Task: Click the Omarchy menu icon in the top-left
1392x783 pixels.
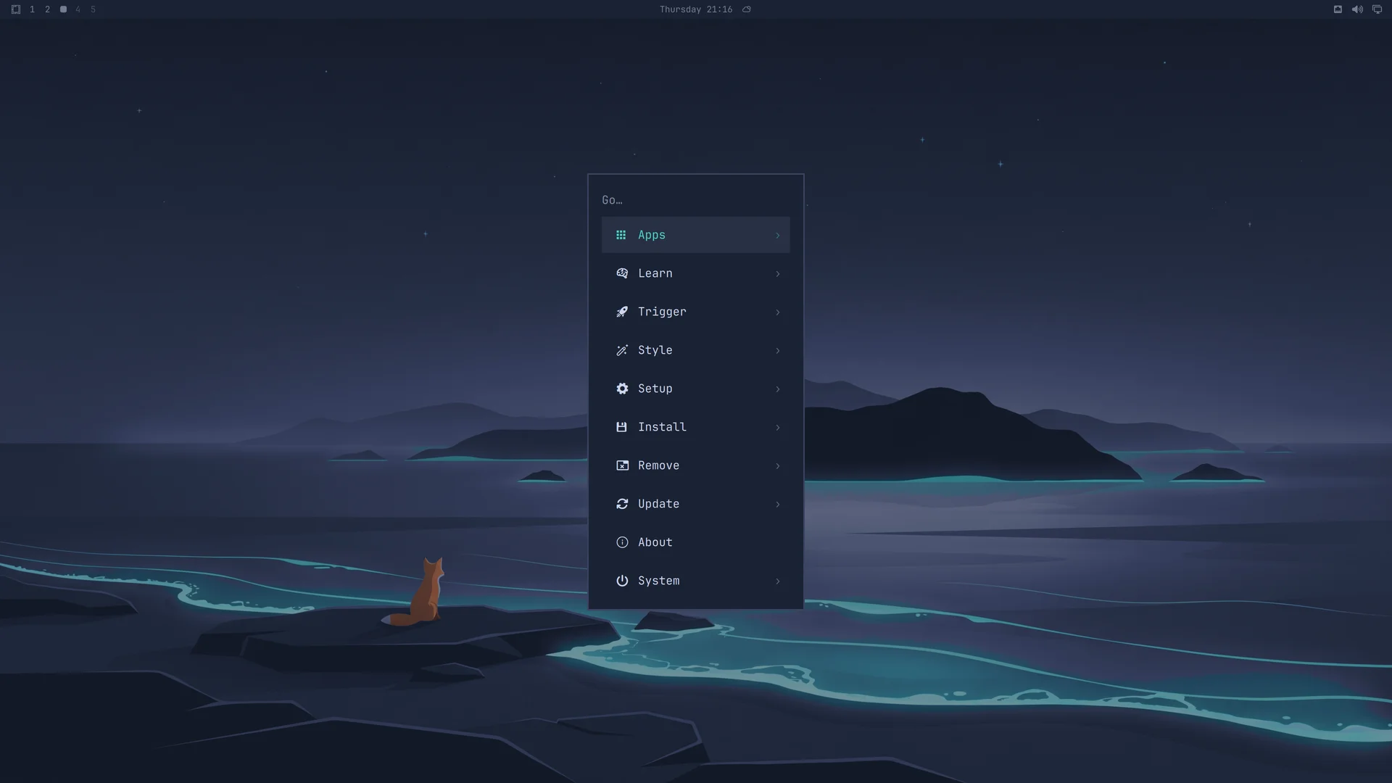Action: (x=16, y=9)
